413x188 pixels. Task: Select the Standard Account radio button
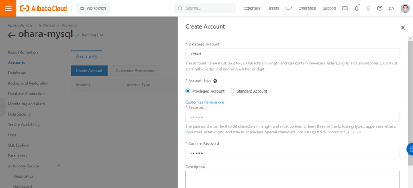point(232,91)
